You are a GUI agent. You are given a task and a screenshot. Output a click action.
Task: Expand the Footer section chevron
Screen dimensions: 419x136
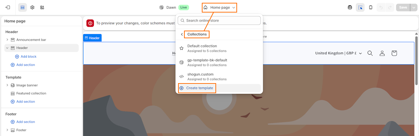[7, 130]
